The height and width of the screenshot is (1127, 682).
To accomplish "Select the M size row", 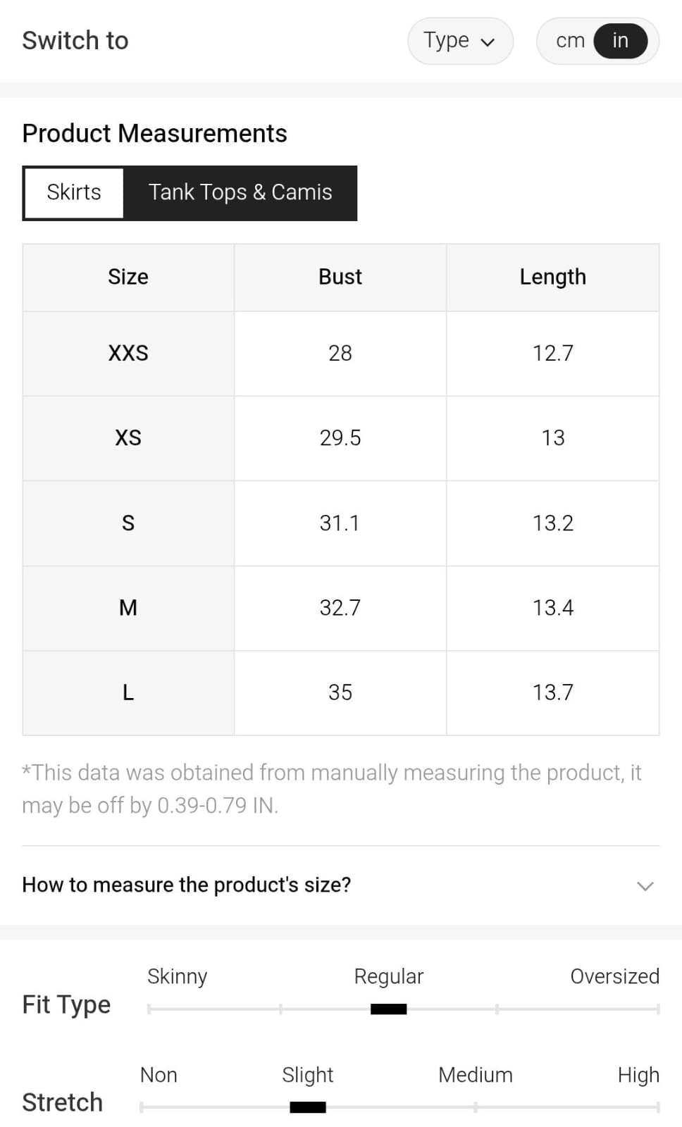I will click(128, 608).
